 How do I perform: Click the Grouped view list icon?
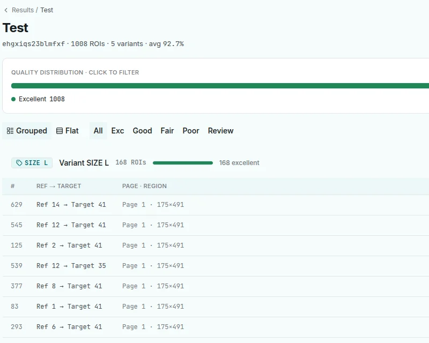[x=10, y=131]
